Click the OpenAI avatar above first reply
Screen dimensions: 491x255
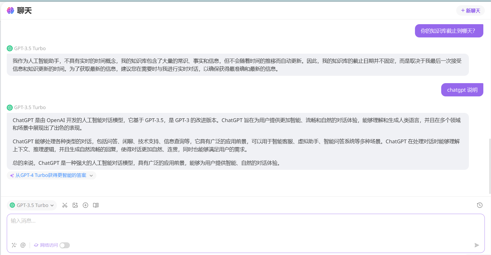click(x=10, y=48)
